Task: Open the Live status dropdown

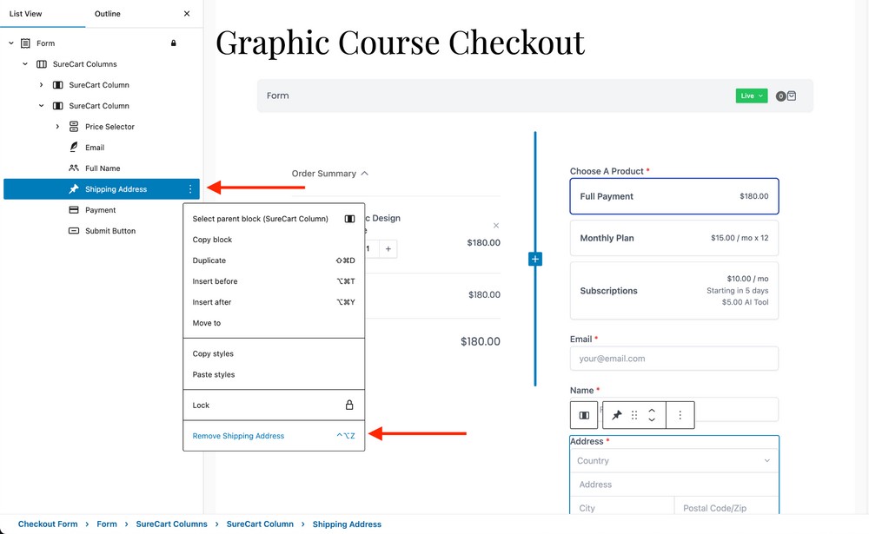Action: (751, 96)
